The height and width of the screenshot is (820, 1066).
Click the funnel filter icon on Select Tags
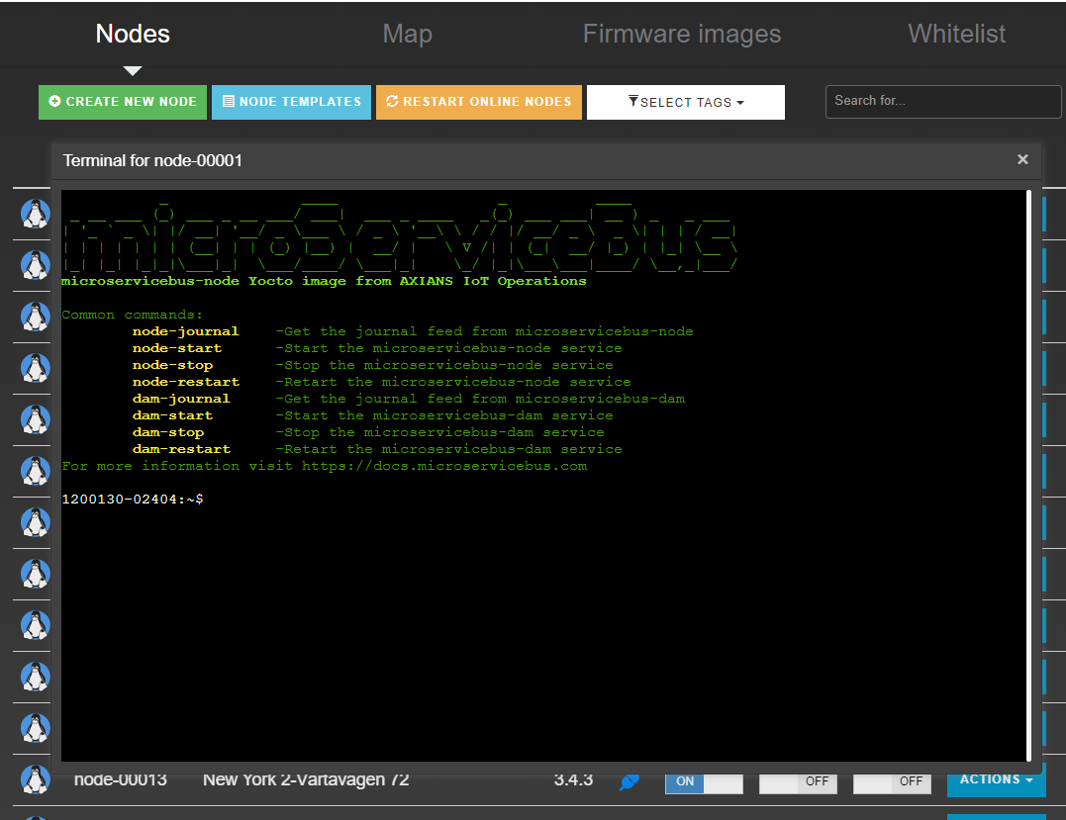(632, 101)
